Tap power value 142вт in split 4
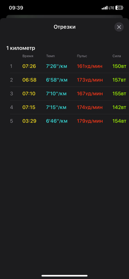Screen dimensions: 129x279 (119, 107)
